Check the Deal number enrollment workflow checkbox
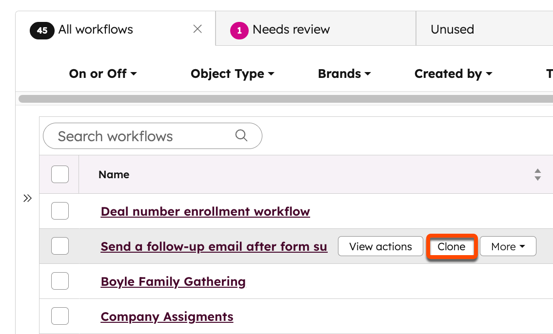Screen dimensions: 553x334 [x=59, y=211]
